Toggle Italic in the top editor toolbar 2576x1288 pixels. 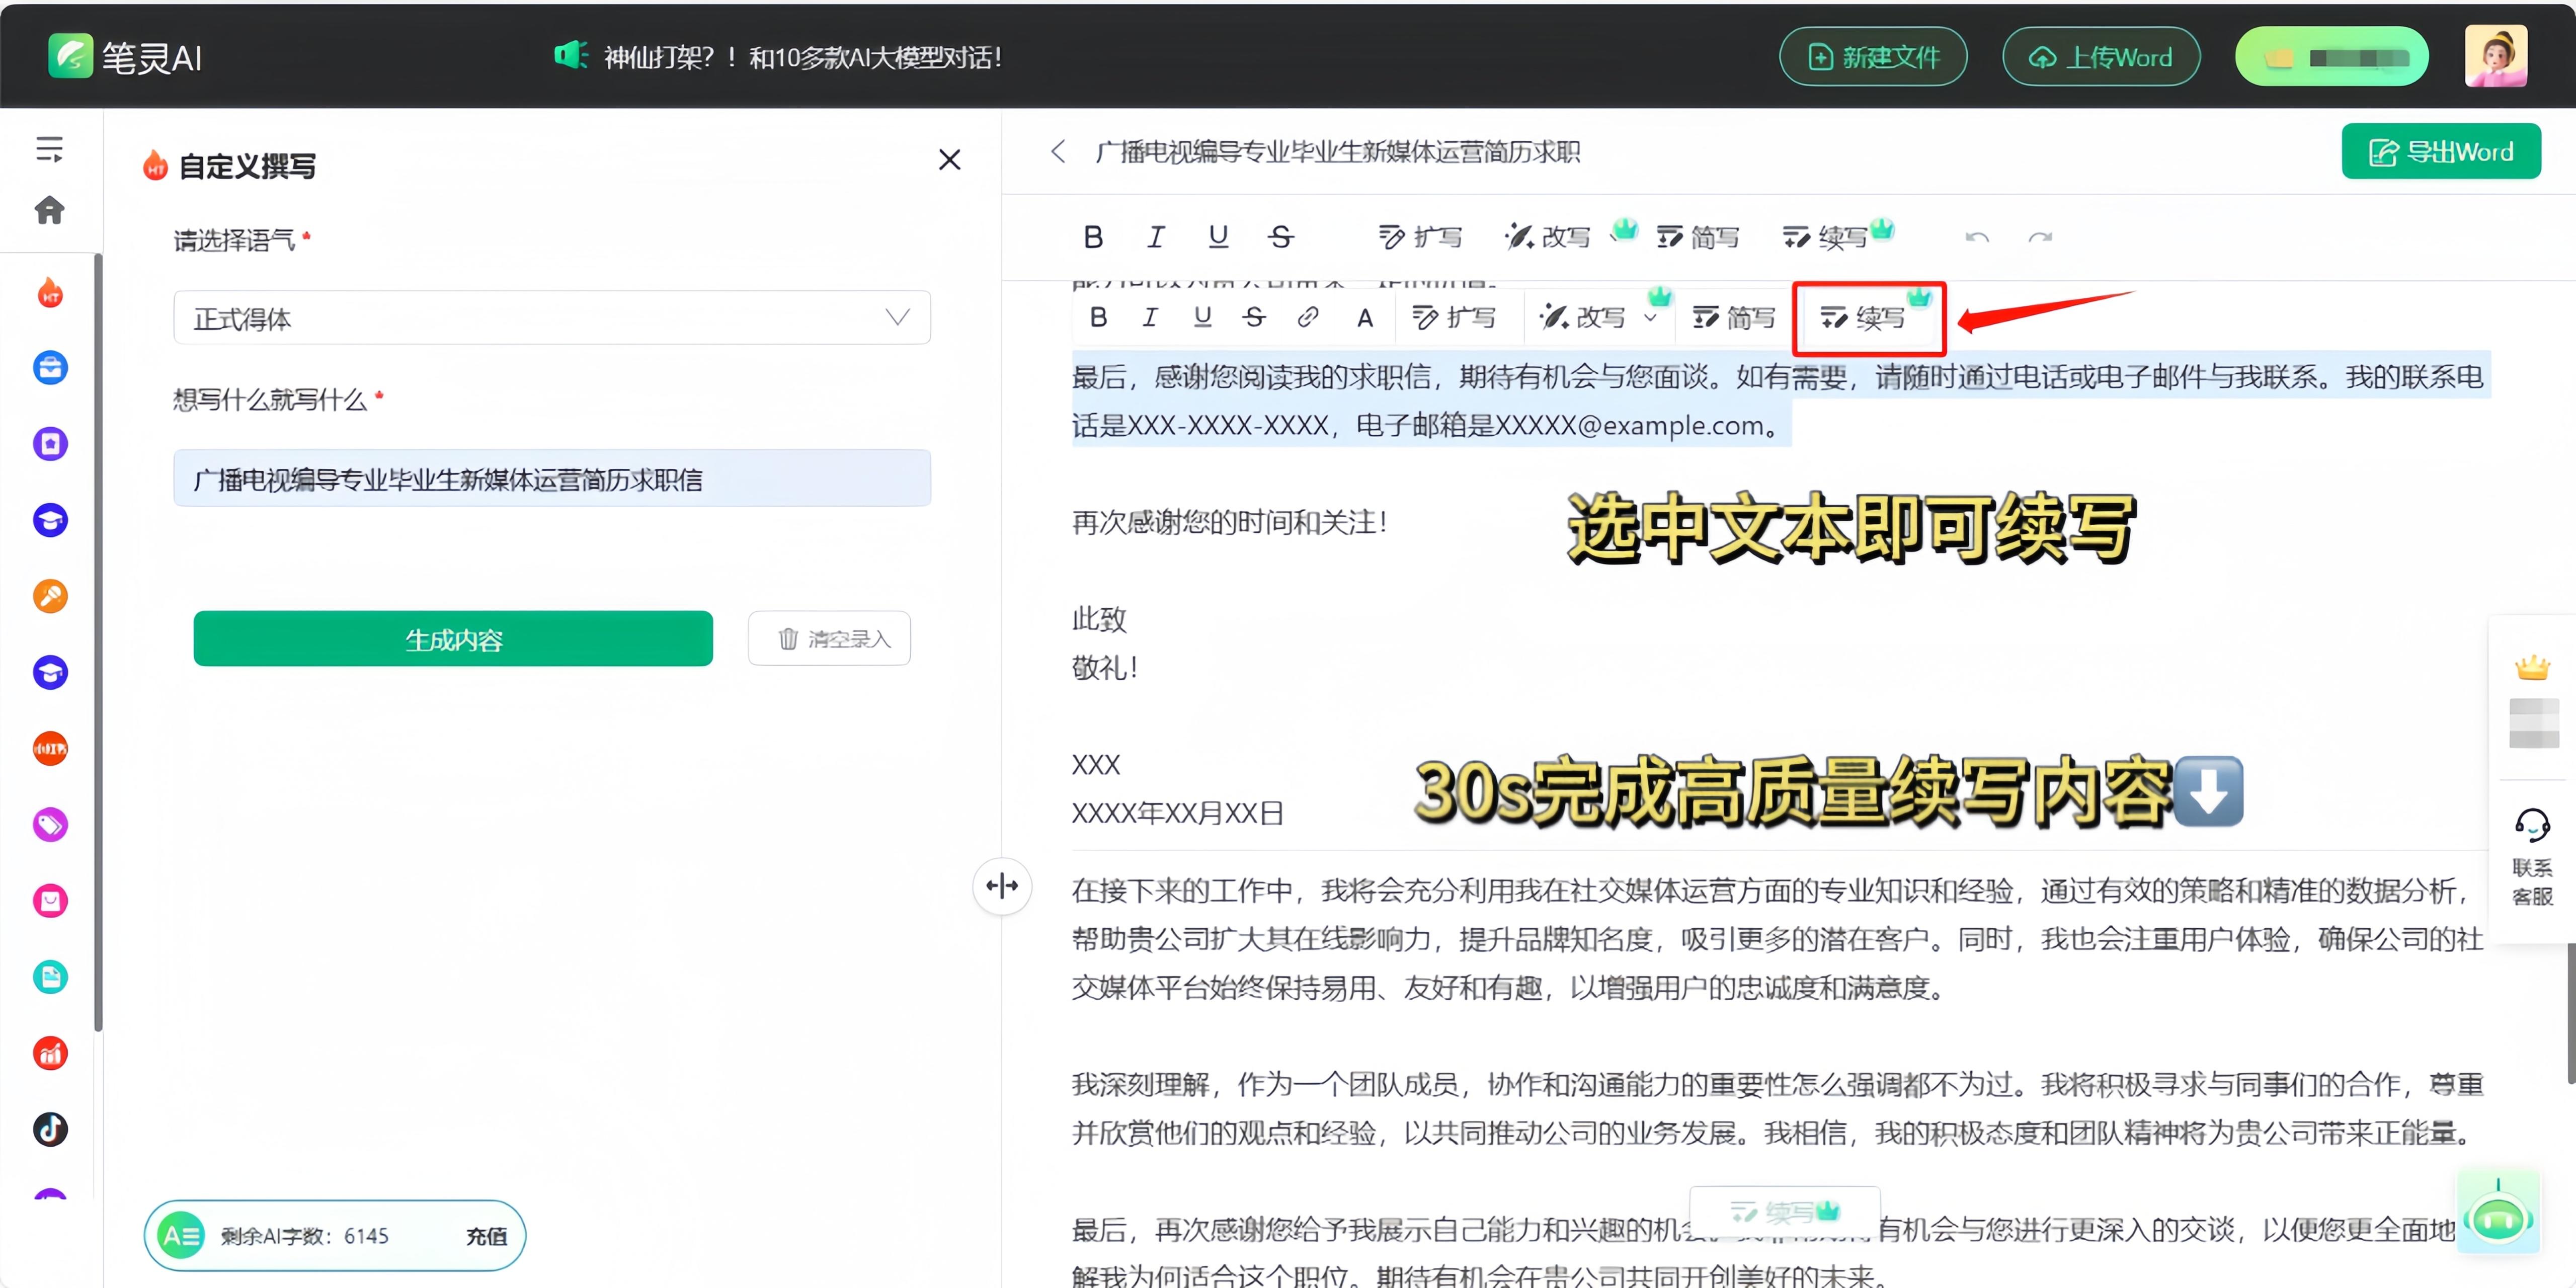click(1156, 237)
